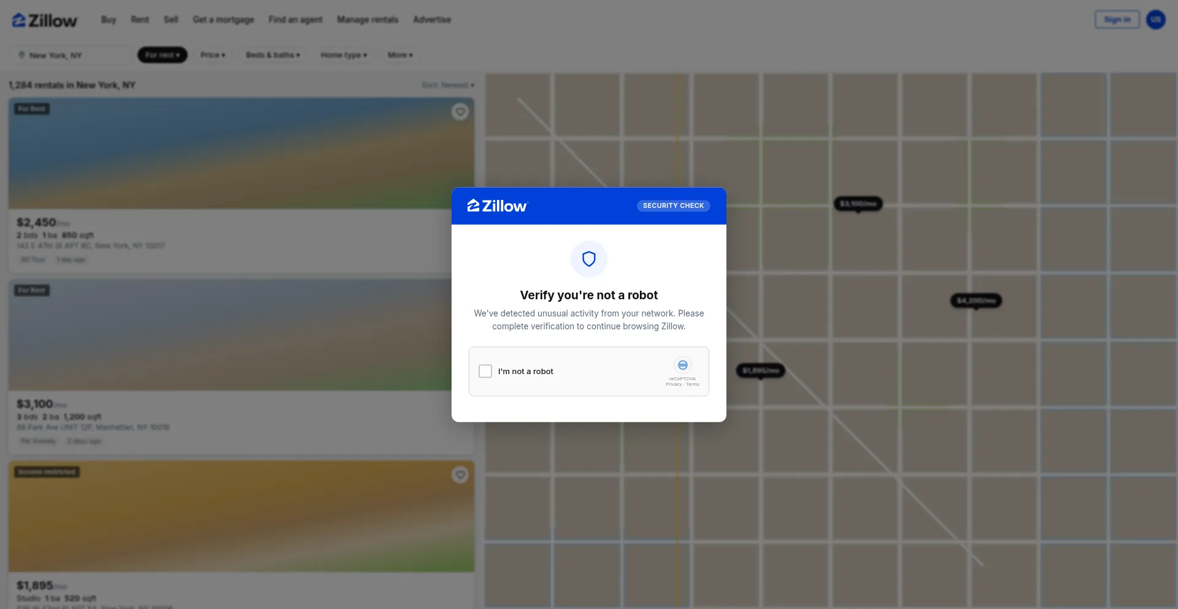1178x609 pixels.
Task: Expand the Beds & baths filter
Action: 273,55
